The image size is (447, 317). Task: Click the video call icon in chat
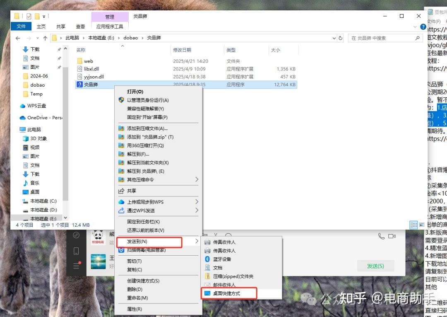click(392, 236)
